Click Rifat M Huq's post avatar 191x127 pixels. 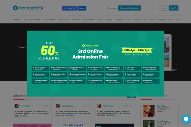point(99,106)
